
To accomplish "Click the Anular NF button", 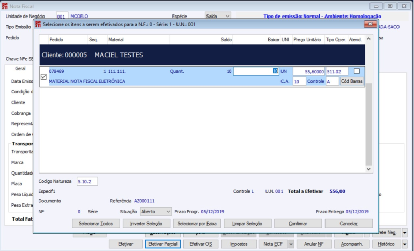I will coord(314,244).
